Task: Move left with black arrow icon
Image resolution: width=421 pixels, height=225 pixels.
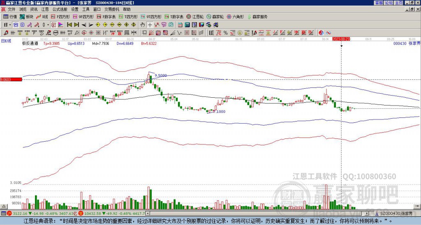Action: tap(84, 25)
